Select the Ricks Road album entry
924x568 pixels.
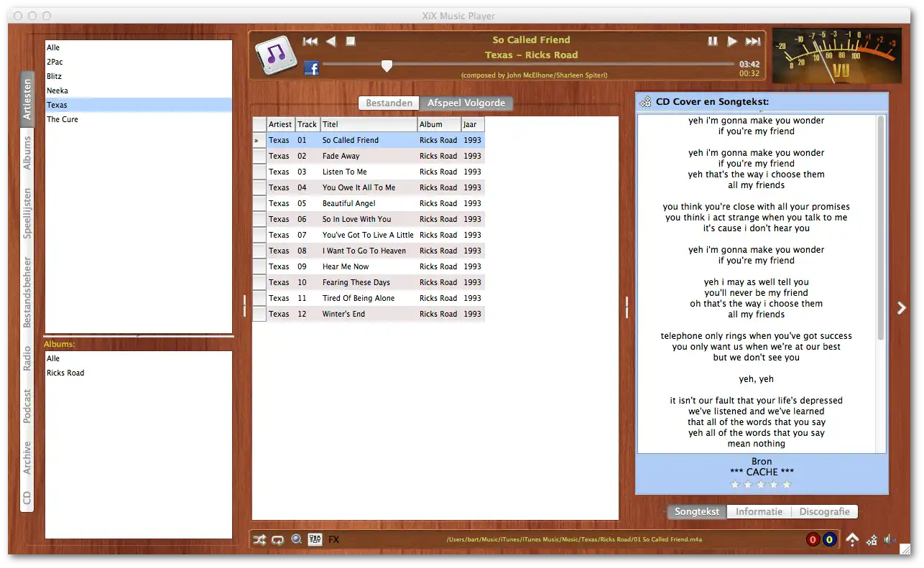(139, 373)
